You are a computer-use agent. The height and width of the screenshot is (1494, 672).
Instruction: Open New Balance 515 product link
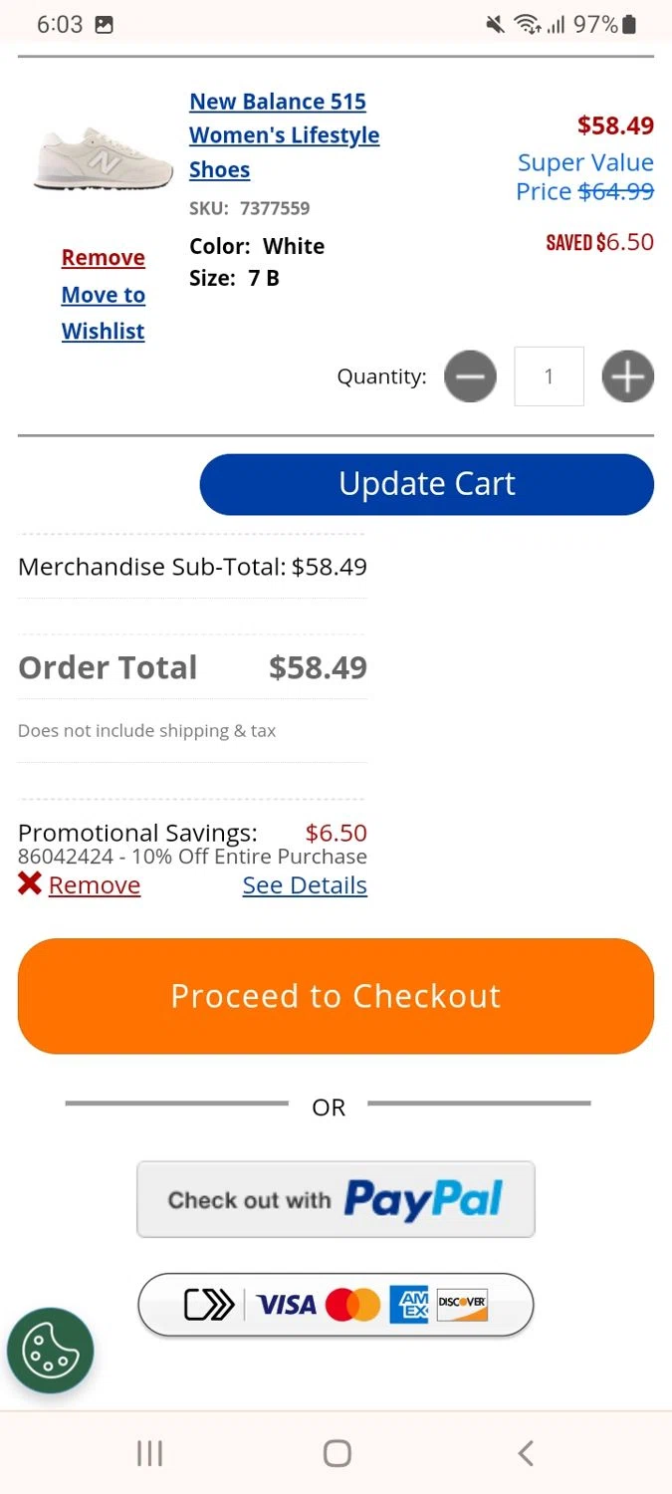(284, 135)
